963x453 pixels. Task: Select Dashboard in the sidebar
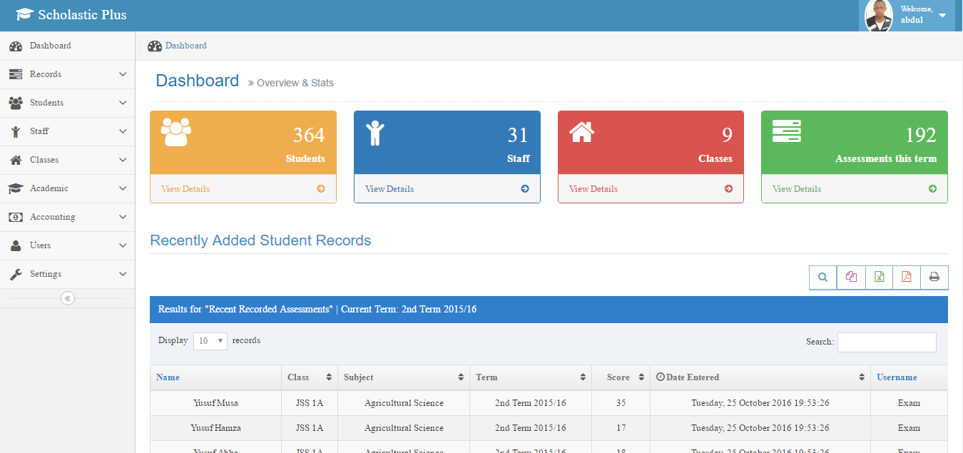50,46
